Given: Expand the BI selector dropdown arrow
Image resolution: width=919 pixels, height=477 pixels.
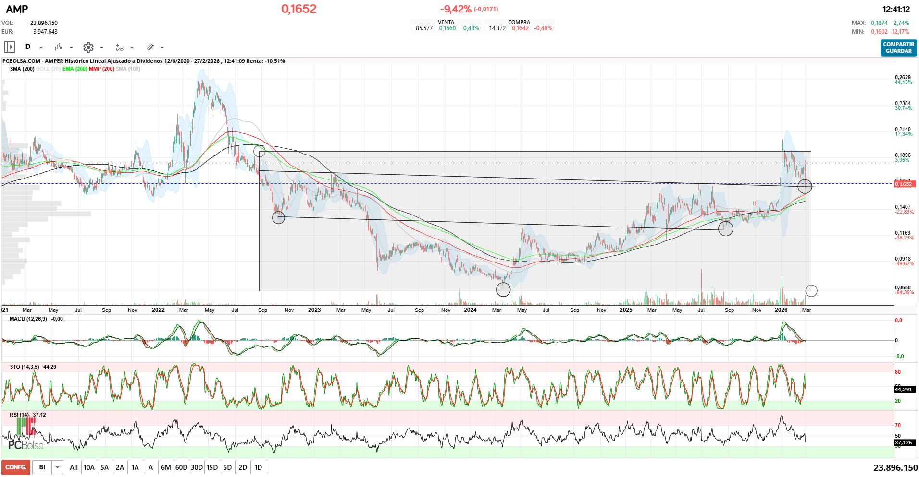Looking at the screenshot, I should 57,467.
